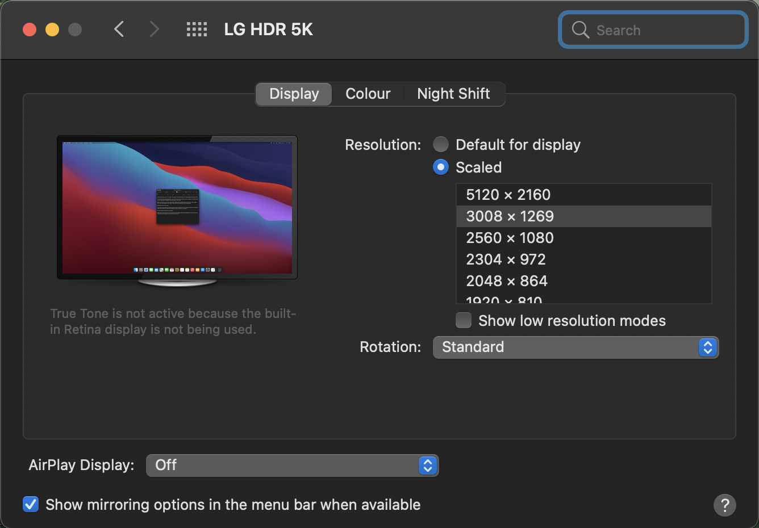Go forward with the right chevron
The width and height of the screenshot is (759, 528).
pos(154,29)
